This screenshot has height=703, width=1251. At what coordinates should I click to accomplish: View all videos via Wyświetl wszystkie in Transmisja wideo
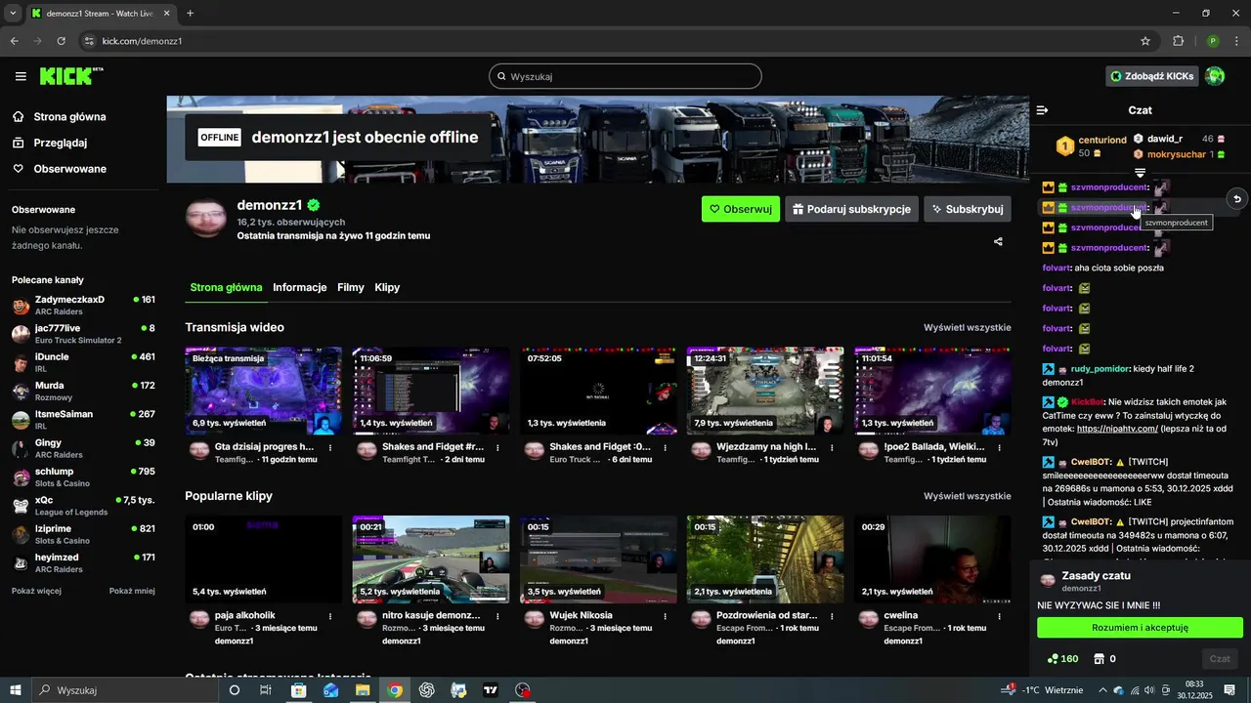tap(968, 327)
